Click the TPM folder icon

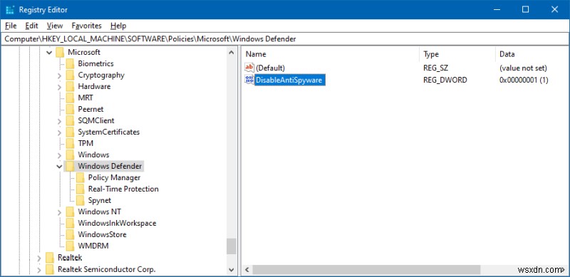pyautogui.click(x=70, y=143)
